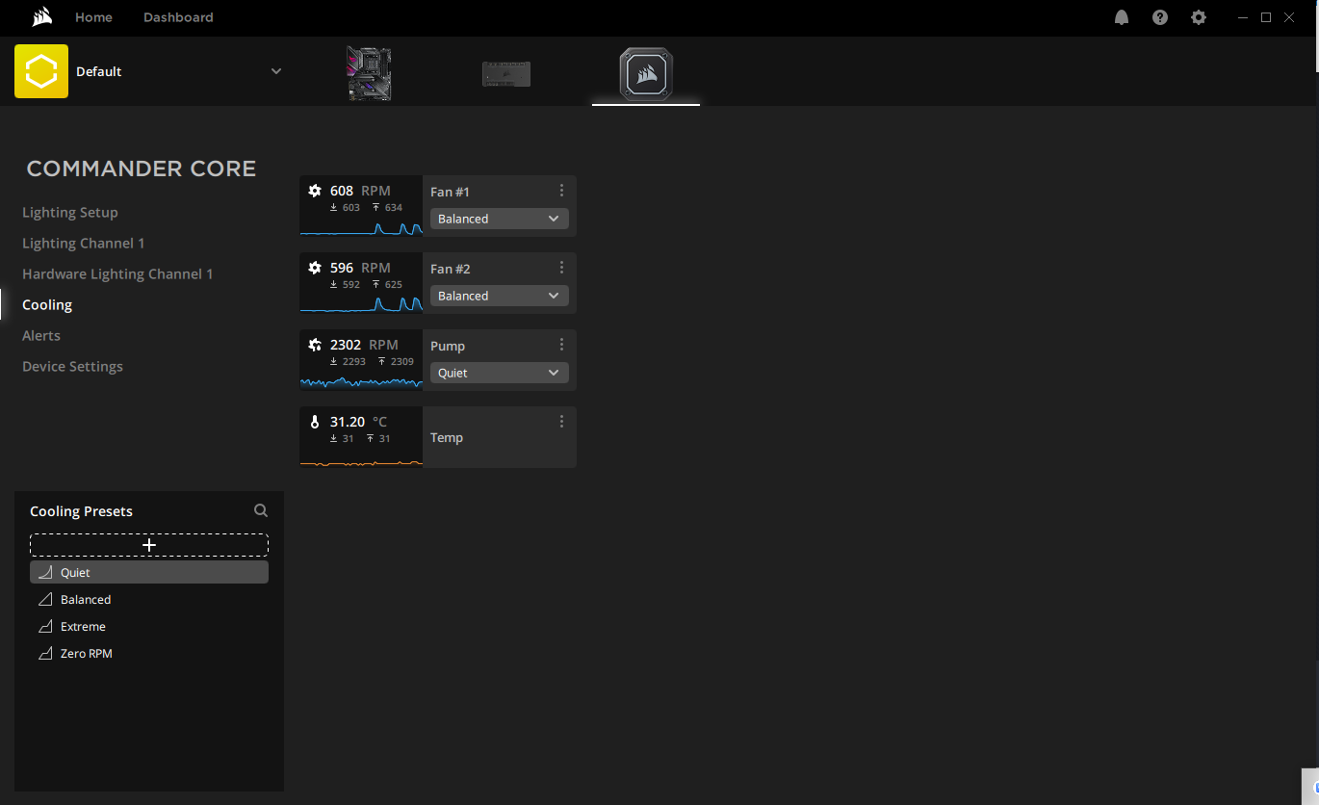This screenshot has height=805, width=1319.
Task: Open the Alerts section
Action: pyautogui.click(x=41, y=335)
